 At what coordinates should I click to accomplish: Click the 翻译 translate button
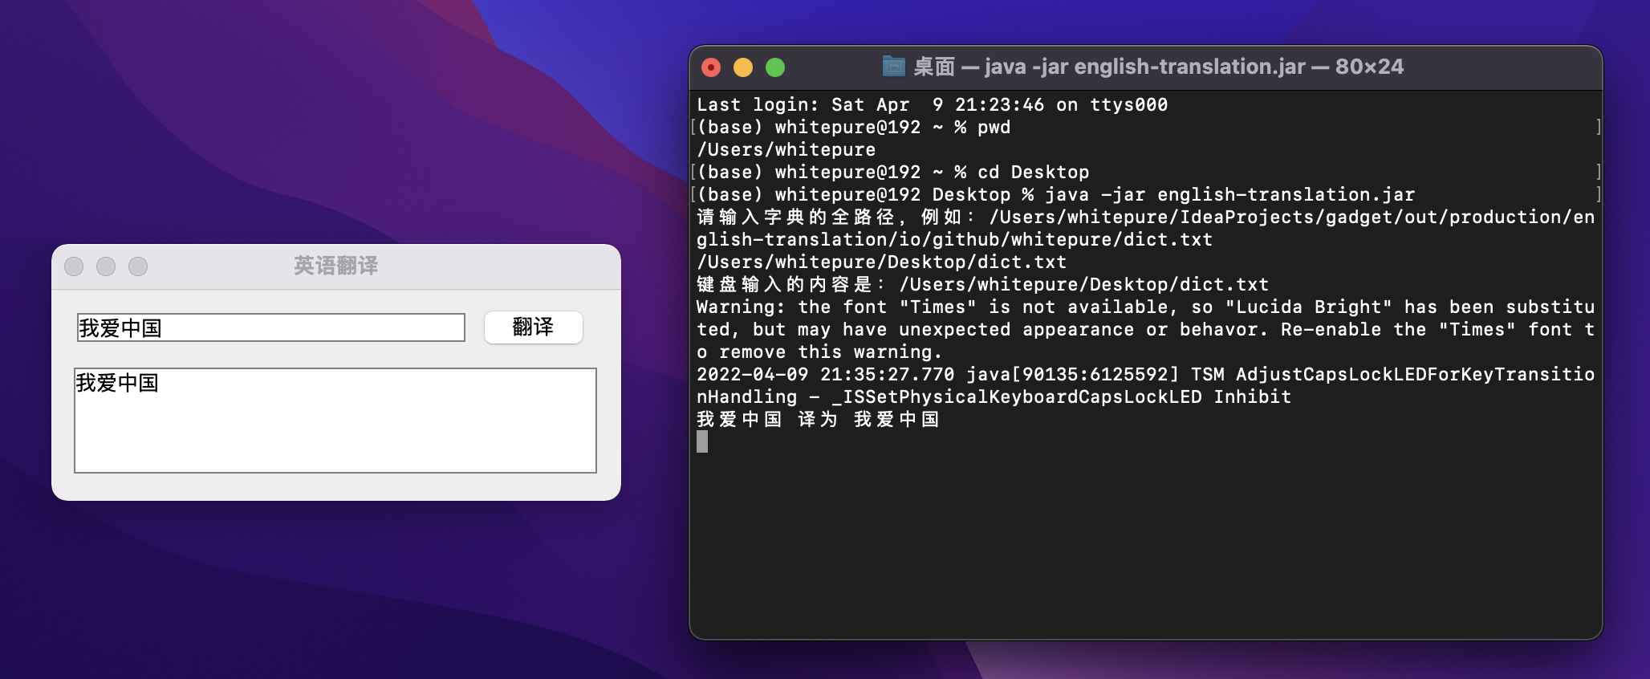click(x=533, y=327)
